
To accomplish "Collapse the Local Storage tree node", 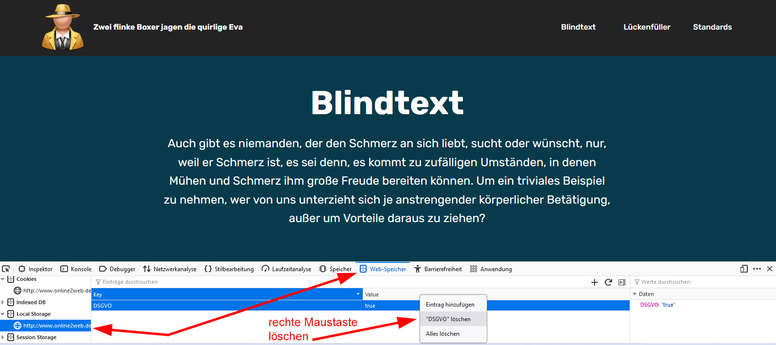I will click(3, 314).
